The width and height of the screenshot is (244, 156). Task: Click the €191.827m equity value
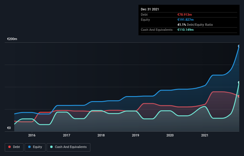185,20
